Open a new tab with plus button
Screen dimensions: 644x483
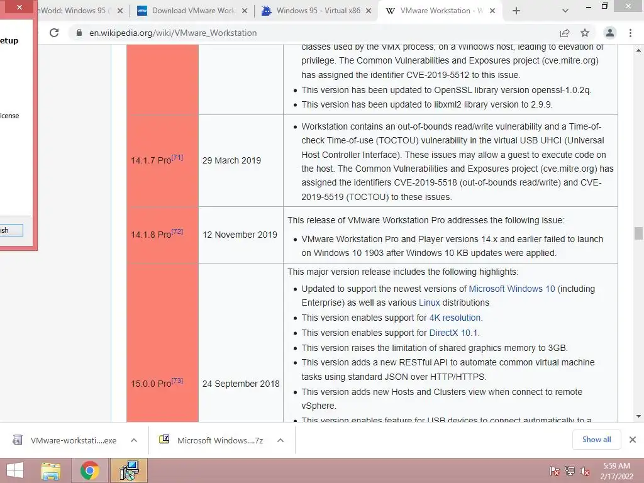click(516, 11)
